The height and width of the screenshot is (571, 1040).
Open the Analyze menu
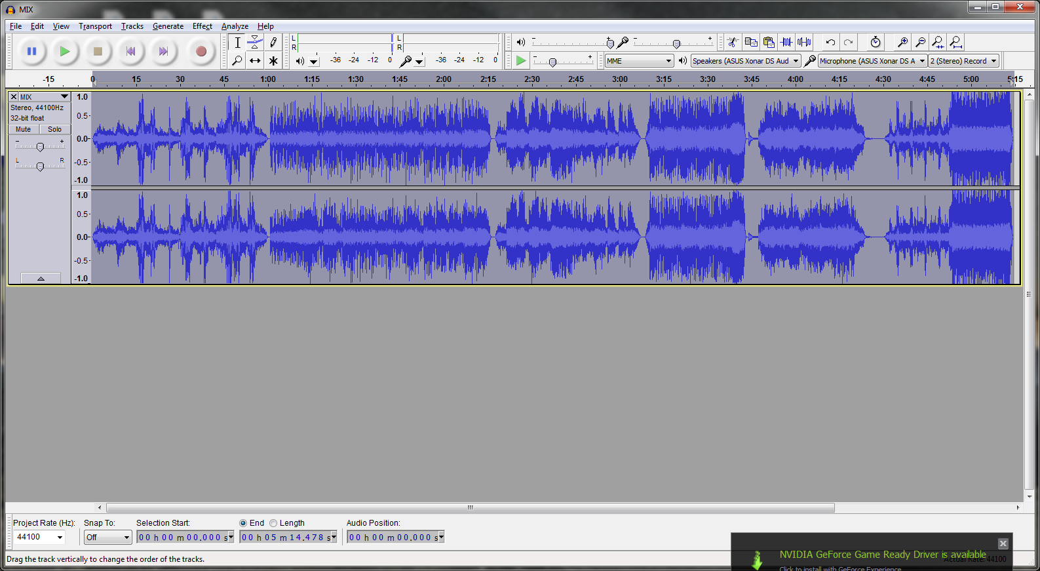[235, 26]
